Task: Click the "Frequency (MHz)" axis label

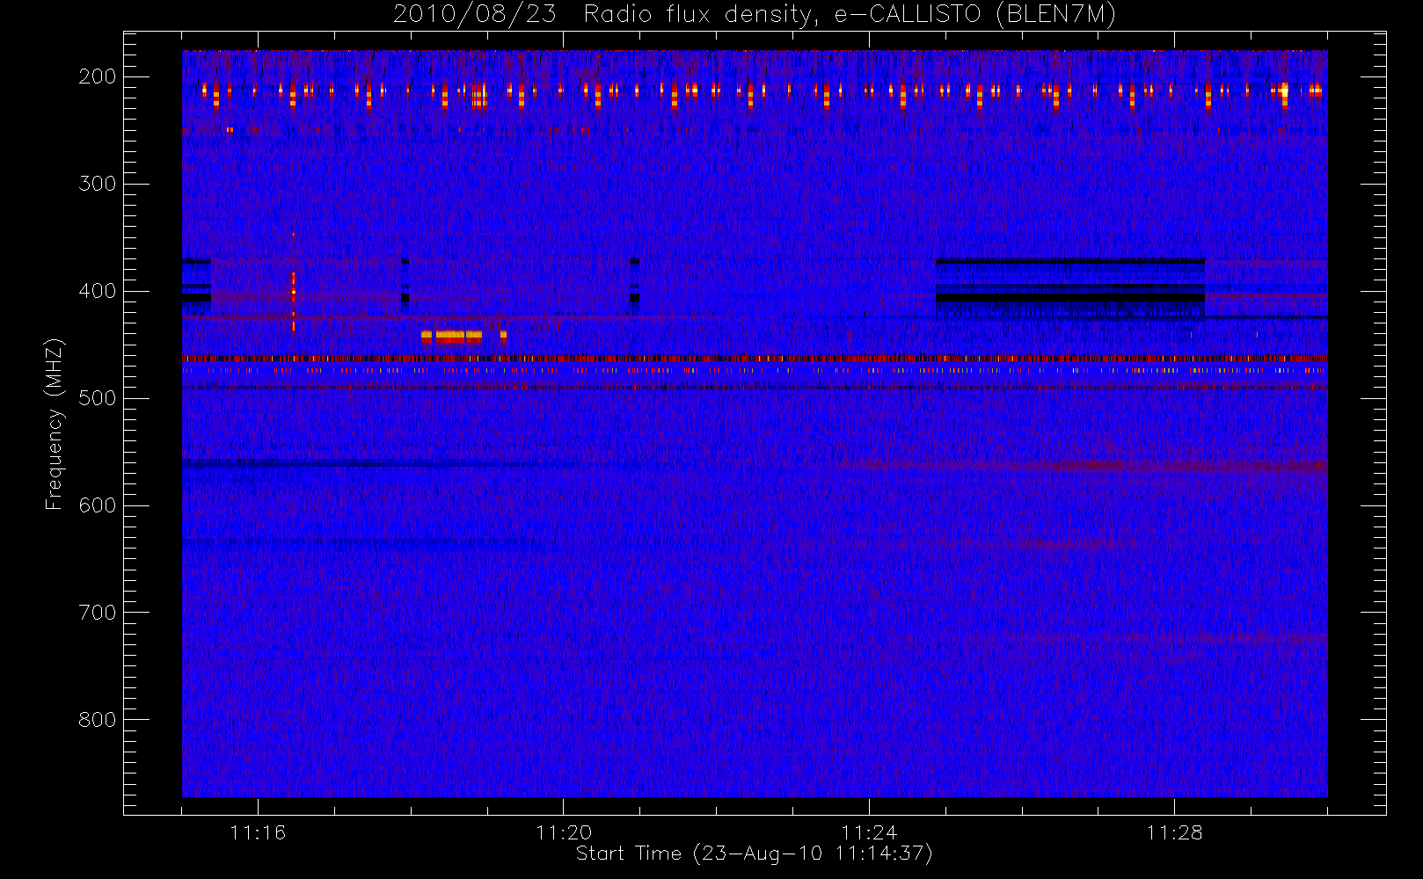Action: (55, 424)
